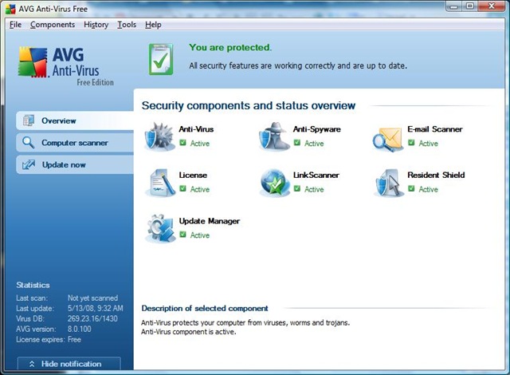Open the Anti-Spyware component icon
This screenshot has height=375, width=510.
pos(274,136)
